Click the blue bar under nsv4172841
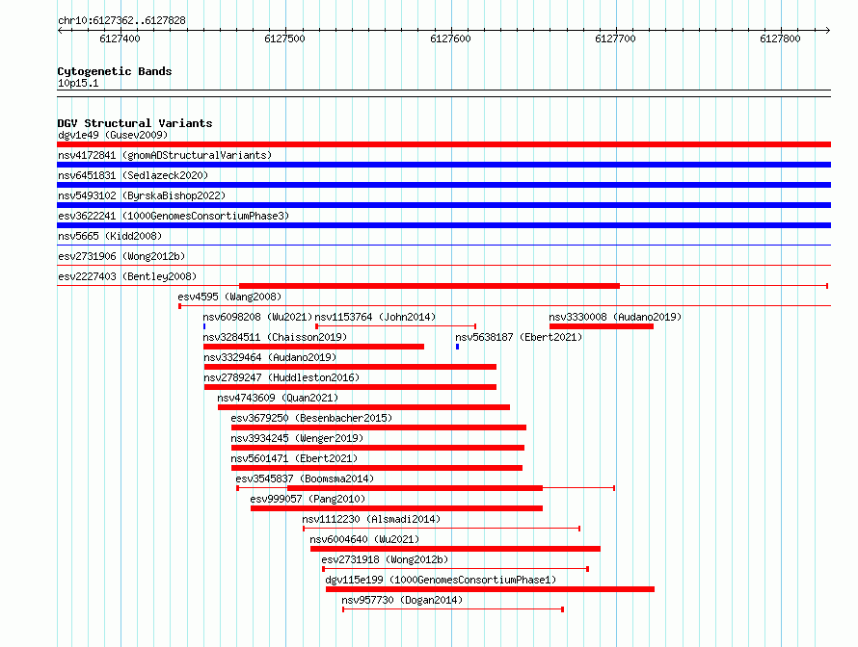This screenshot has height=647, width=858. coord(443,165)
